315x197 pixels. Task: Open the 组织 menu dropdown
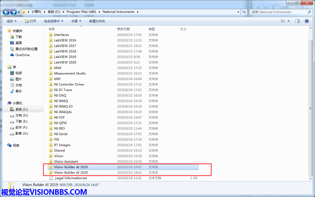pos(12,21)
